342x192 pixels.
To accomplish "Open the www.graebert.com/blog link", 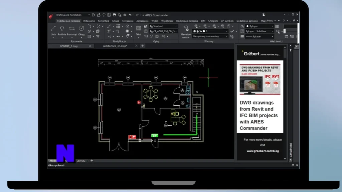I will [x=263, y=151].
